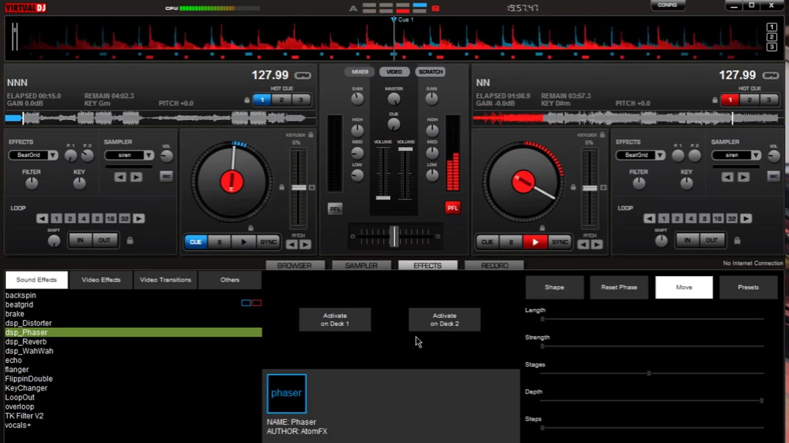Open the right deck BeatGrid effect dropdown
Screen dimensions: 789x443
(x=660, y=155)
